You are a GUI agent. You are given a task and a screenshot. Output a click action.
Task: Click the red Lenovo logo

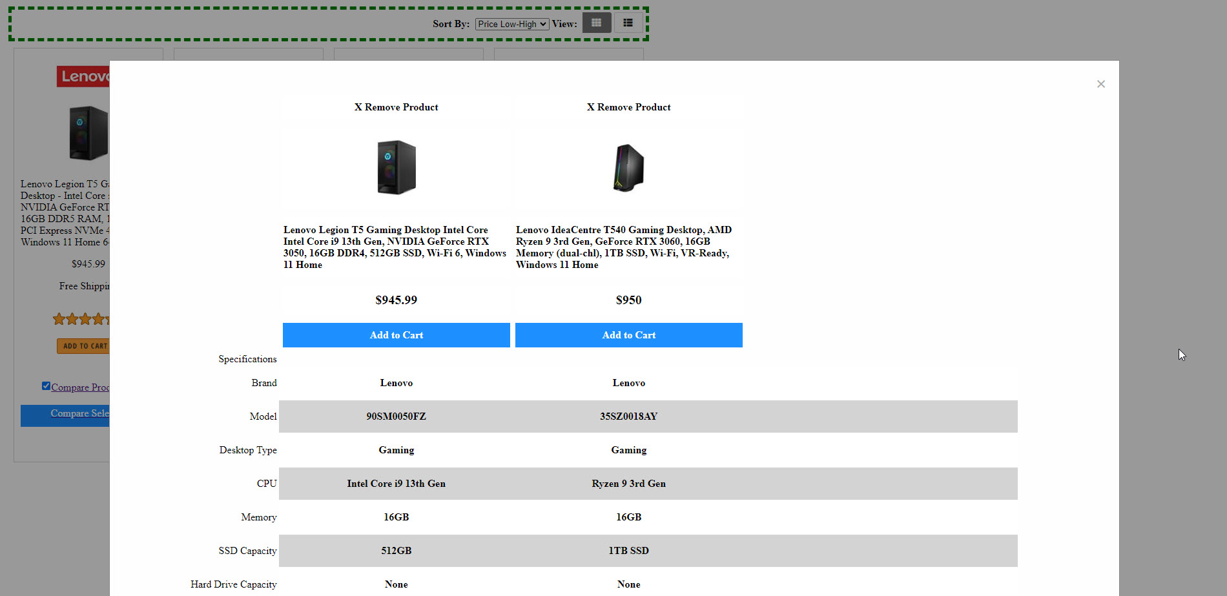pyautogui.click(x=83, y=76)
